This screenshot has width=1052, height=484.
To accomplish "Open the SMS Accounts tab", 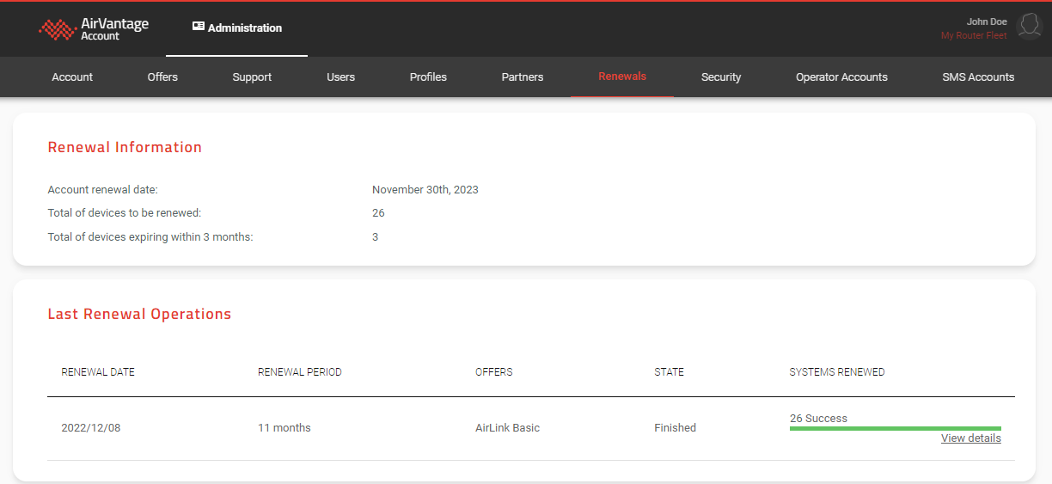I will (978, 77).
